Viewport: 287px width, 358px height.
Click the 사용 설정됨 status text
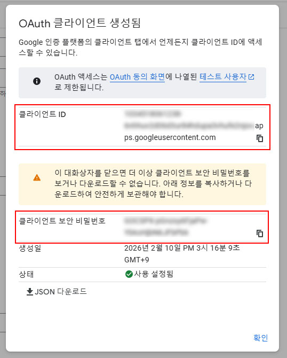[154, 274]
